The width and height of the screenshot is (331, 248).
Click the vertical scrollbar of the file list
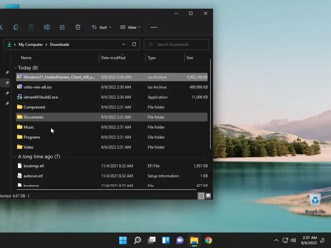coord(210,104)
